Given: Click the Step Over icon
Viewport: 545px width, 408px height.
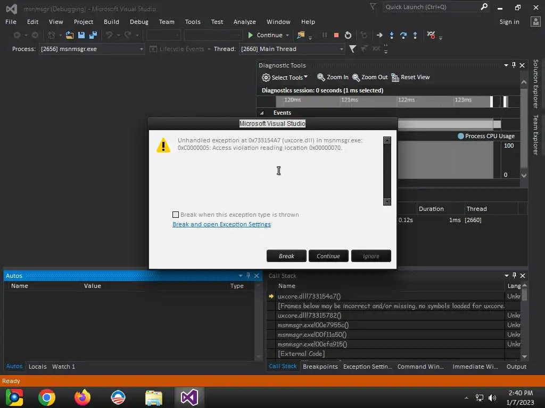Looking at the screenshot, I should click(403, 35).
